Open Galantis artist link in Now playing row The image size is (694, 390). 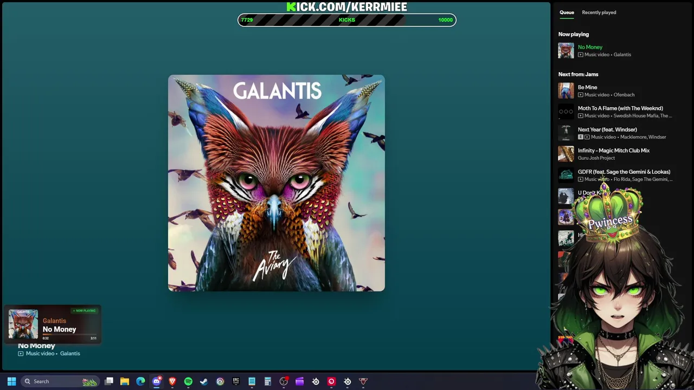point(622,55)
